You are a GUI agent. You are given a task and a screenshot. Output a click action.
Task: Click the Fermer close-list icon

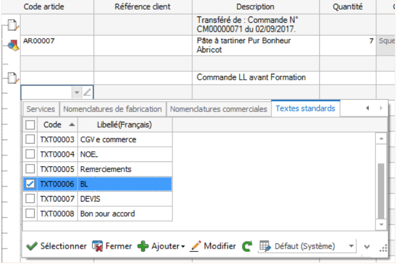pyautogui.click(x=97, y=246)
